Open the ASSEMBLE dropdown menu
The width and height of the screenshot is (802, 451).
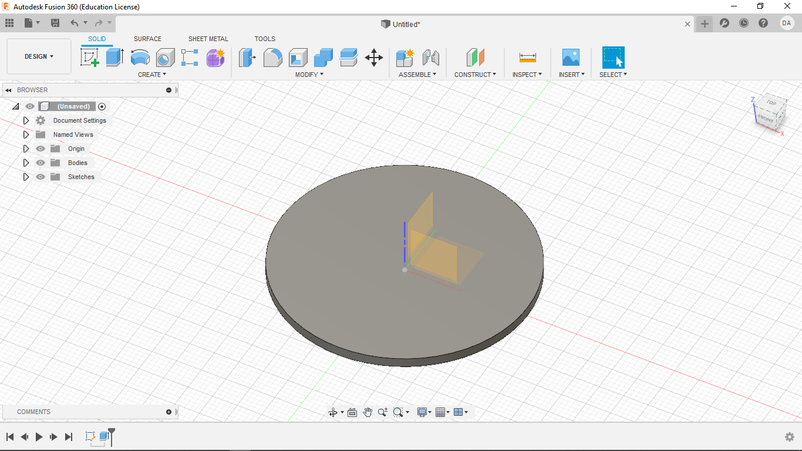(417, 75)
